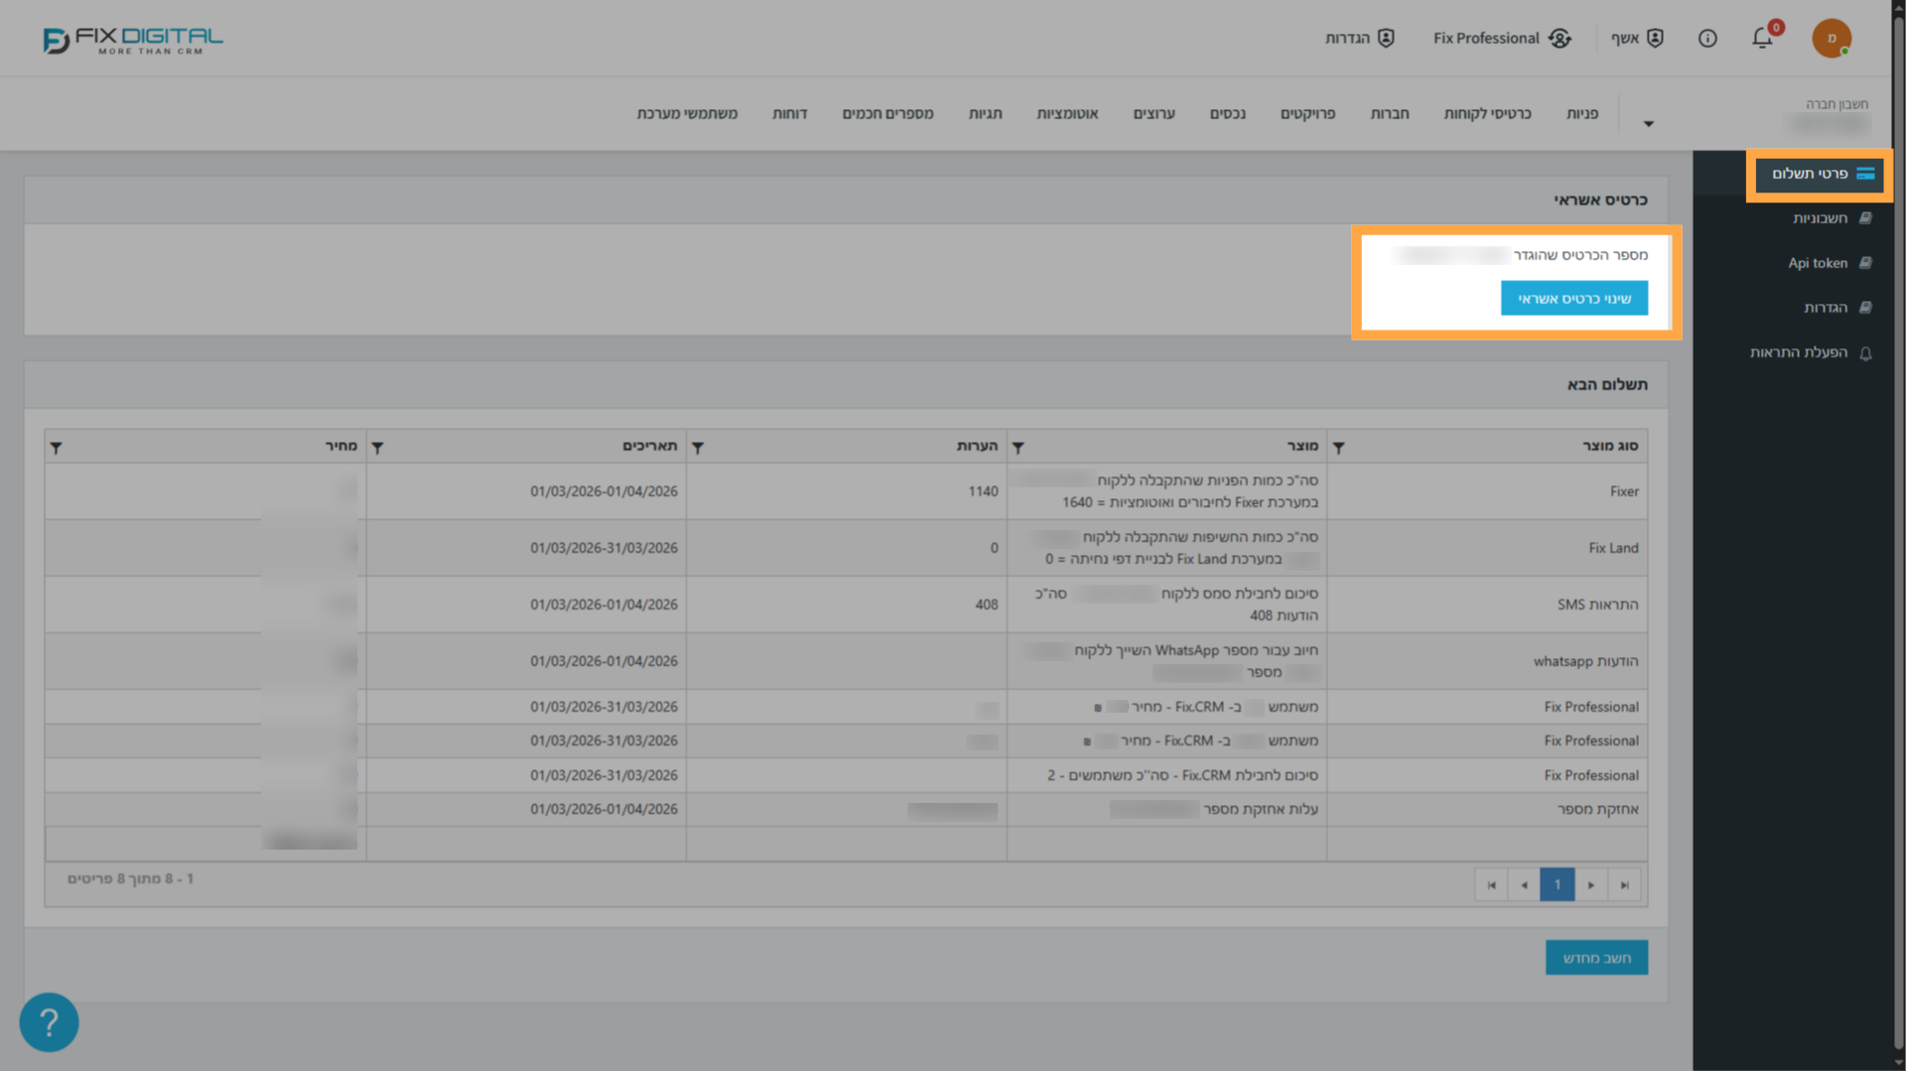Switch to the חברות tab
The height and width of the screenshot is (1071, 1906).
[1390, 113]
